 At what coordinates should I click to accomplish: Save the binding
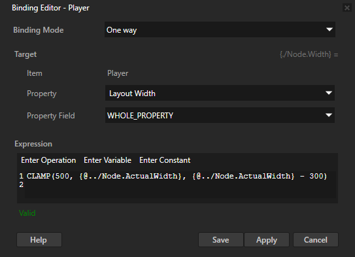coord(221,240)
